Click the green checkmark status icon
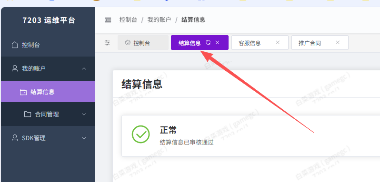Viewport: 380px width, 182px height. coord(140,134)
